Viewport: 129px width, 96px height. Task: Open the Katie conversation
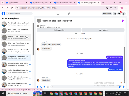[x=16, y=31]
